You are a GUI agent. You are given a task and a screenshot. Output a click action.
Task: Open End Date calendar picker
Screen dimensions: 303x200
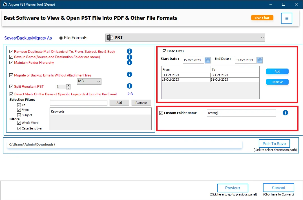tap(260, 60)
